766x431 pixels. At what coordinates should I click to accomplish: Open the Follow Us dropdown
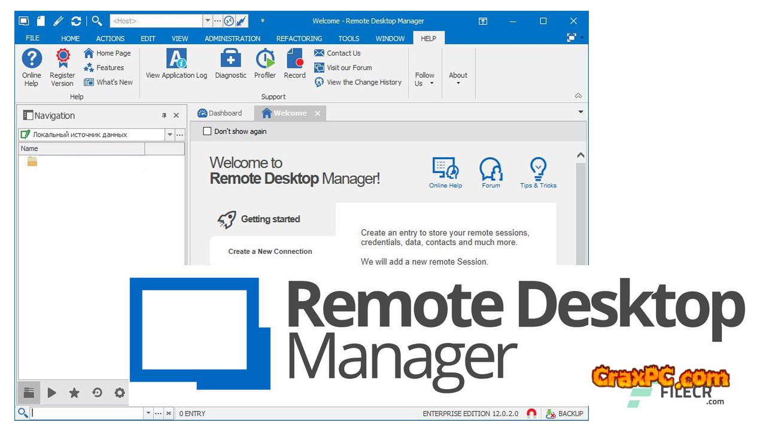click(424, 79)
